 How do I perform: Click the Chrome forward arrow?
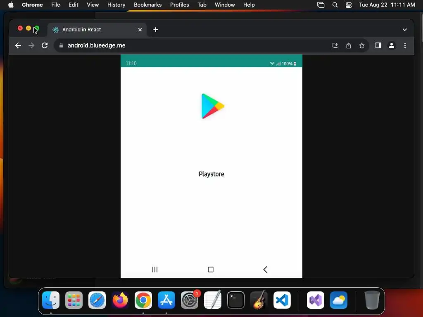[31, 45]
